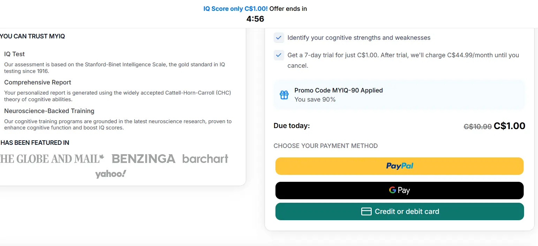The image size is (538, 246).
Task: Click the Google G logo
Action: [392, 190]
